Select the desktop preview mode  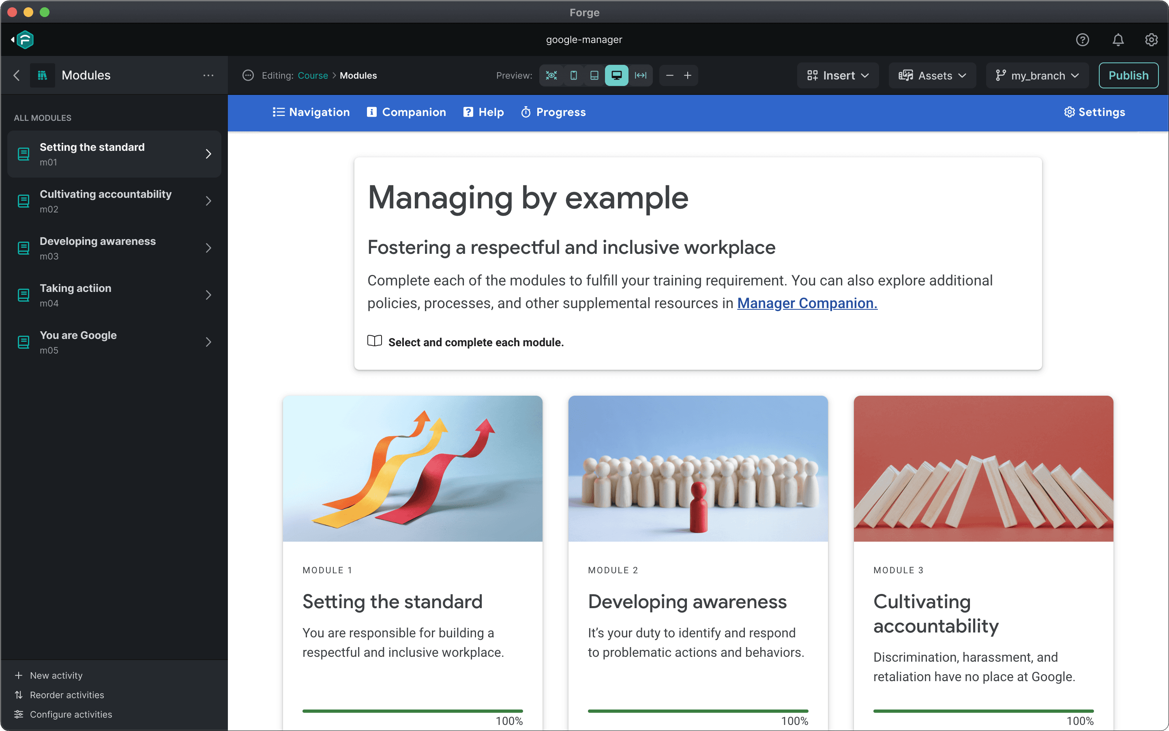[x=616, y=75]
